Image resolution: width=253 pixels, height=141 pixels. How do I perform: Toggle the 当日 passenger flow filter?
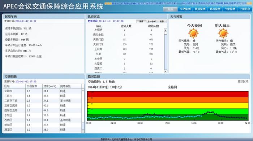[162, 21]
